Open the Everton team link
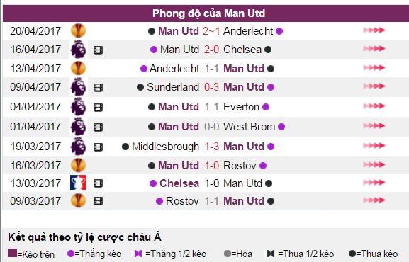Image resolution: width=409 pixels, height=262 pixels. 241,107
